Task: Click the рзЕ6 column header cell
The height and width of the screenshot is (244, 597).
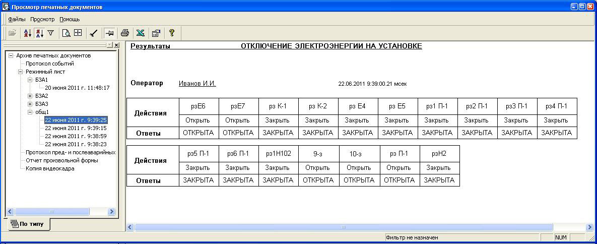Action: point(198,106)
